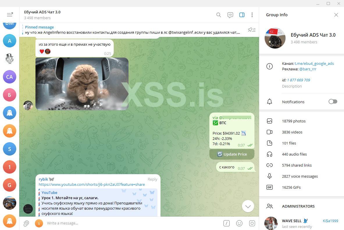344x230 pixels.
Task: Click the chat title Ебучий ADS Чат 3.0 header
Action: point(42,12)
